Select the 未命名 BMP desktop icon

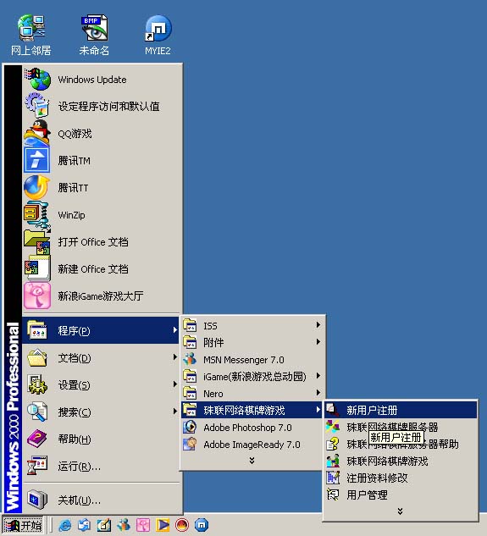(94, 35)
